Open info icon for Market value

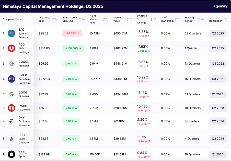[131, 19]
